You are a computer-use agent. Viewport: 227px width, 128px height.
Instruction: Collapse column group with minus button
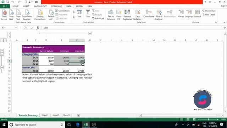(90, 33)
